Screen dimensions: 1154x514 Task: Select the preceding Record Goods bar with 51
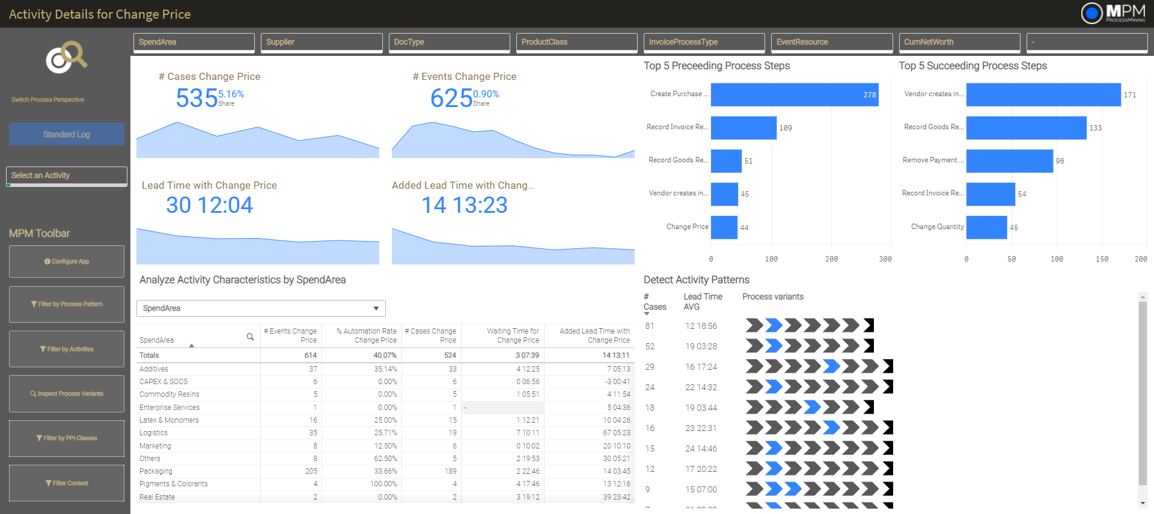(x=726, y=161)
